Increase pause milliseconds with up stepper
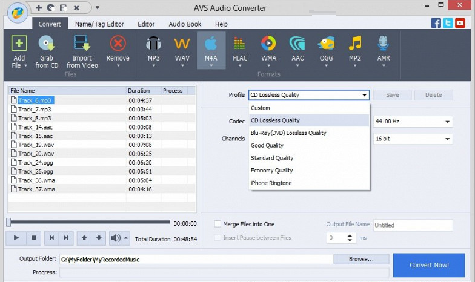The width and height of the screenshot is (475, 282). (x=350, y=235)
